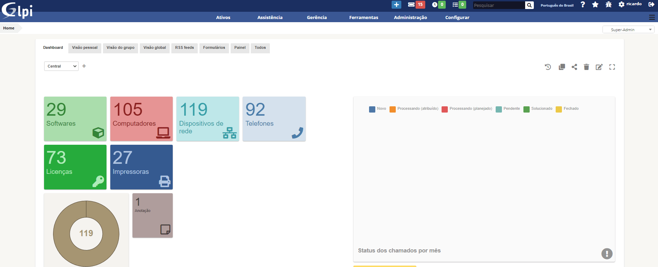Switch to Visão do grupo tab
658x267 pixels.
pos(120,48)
